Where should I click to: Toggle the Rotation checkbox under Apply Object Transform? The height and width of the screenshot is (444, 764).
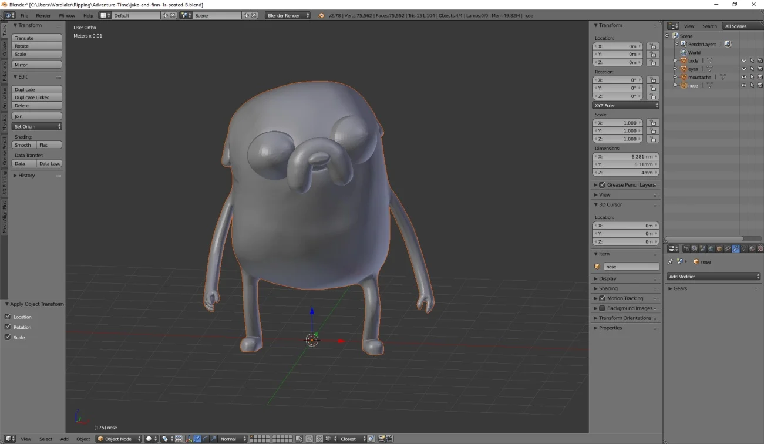pyautogui.click(x=8, y=327)
